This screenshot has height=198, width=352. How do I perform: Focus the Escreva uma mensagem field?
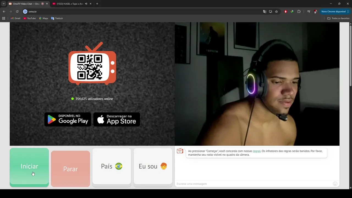(253, 184)
